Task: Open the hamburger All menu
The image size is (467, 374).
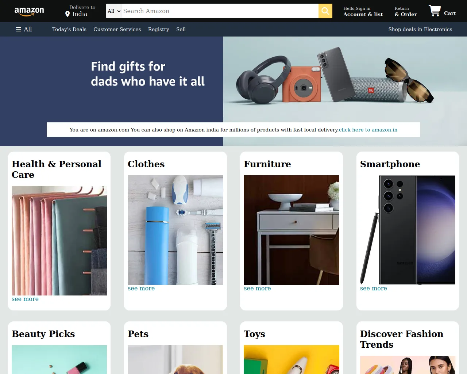Action: pos(24,29)
